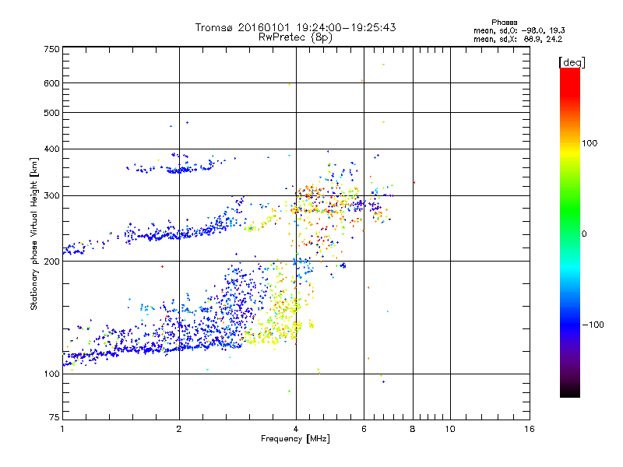Click the subtitle 'RwPretec (8p)'
The height and width of the screenshot is (467, 623).
pyautogui.click(x=295, y=37)
